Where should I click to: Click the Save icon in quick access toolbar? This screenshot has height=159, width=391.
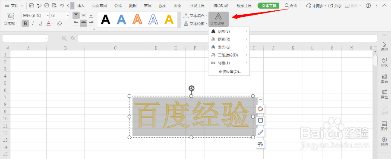[32, 6]
